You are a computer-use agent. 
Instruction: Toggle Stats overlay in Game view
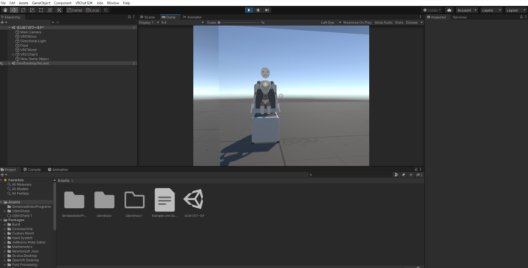point(399,23)
